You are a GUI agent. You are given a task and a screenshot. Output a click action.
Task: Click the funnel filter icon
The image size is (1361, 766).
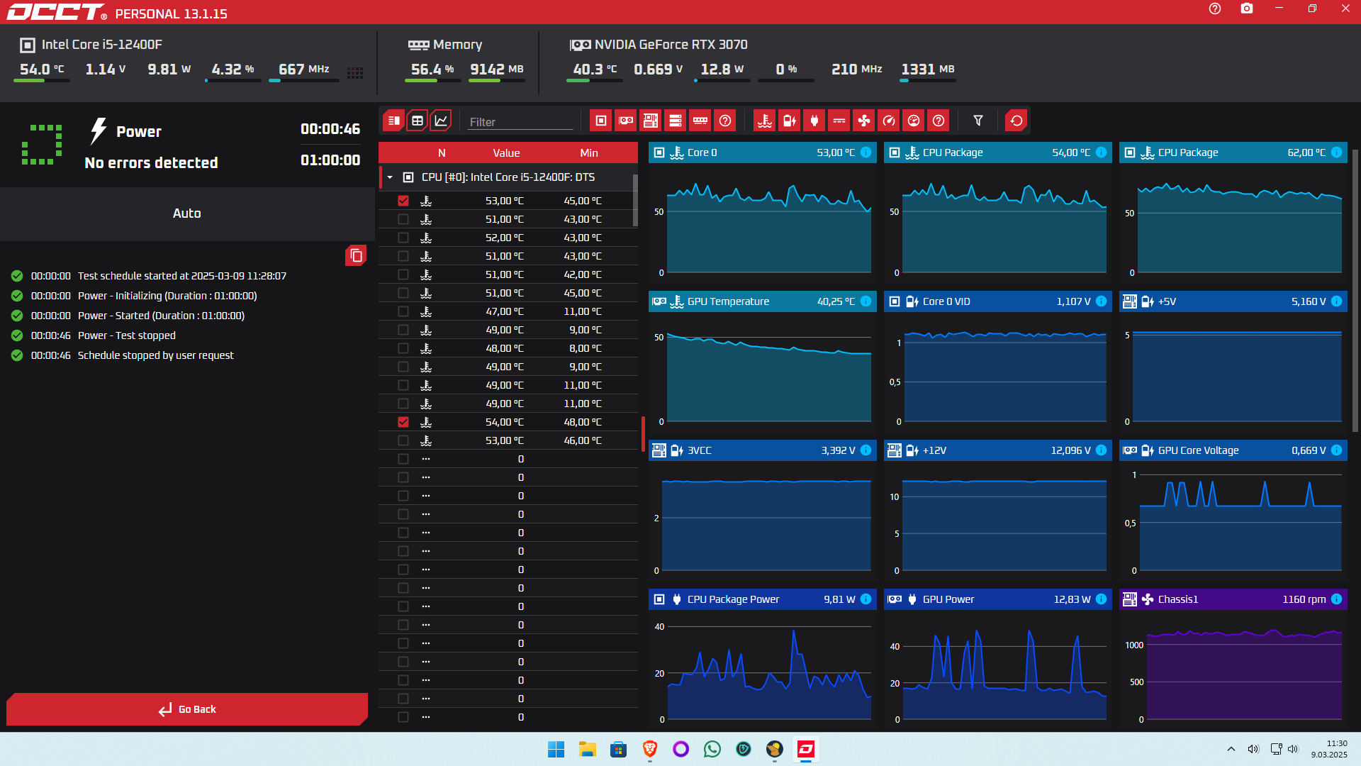tap(978, 121)
